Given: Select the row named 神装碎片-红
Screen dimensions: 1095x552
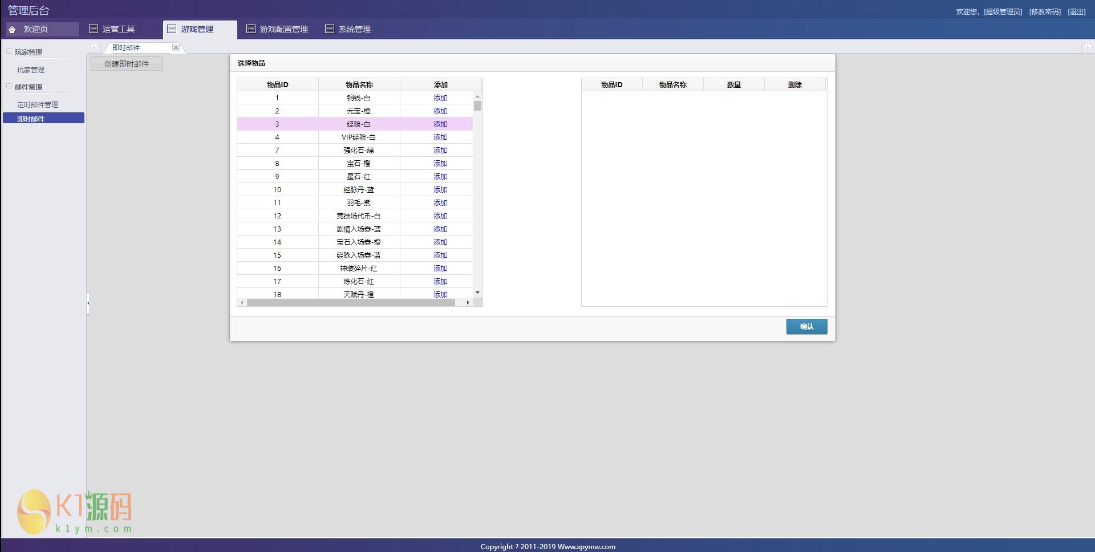Looking at the screenshot, I should (x=355, y=269).
